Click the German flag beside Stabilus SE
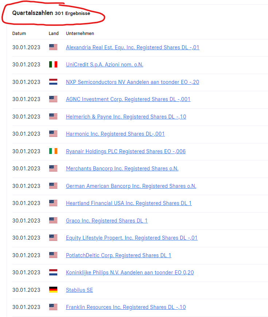 (x=53, y=290)
